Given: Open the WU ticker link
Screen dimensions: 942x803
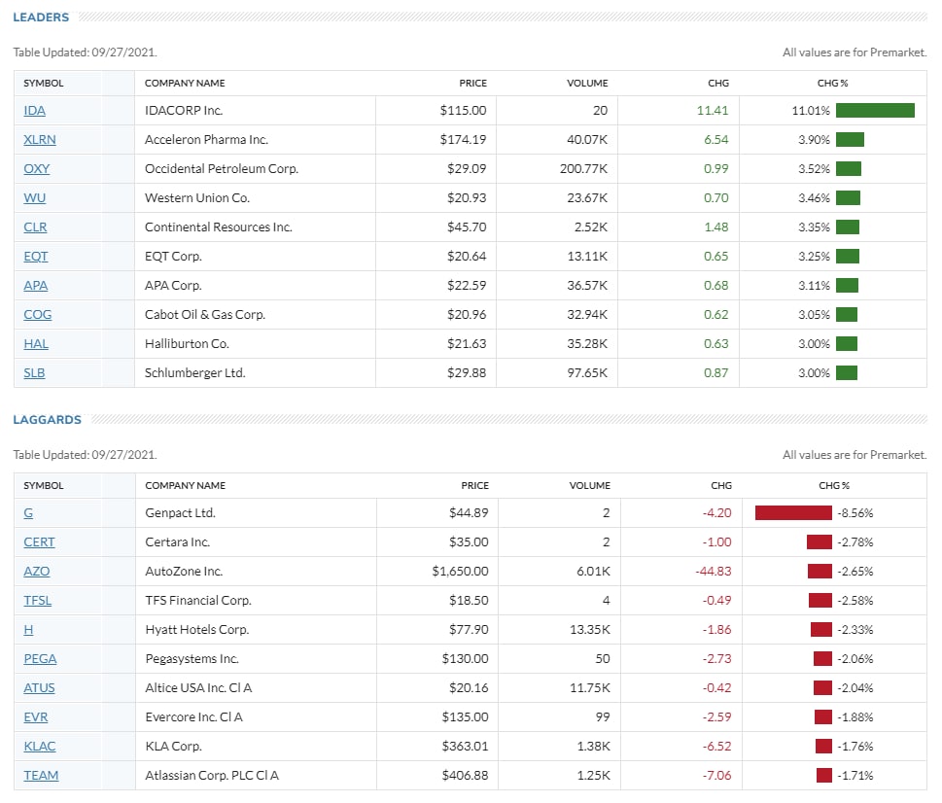Looking at the screenshot, I should pyautogui.click(x=34, y=197).
